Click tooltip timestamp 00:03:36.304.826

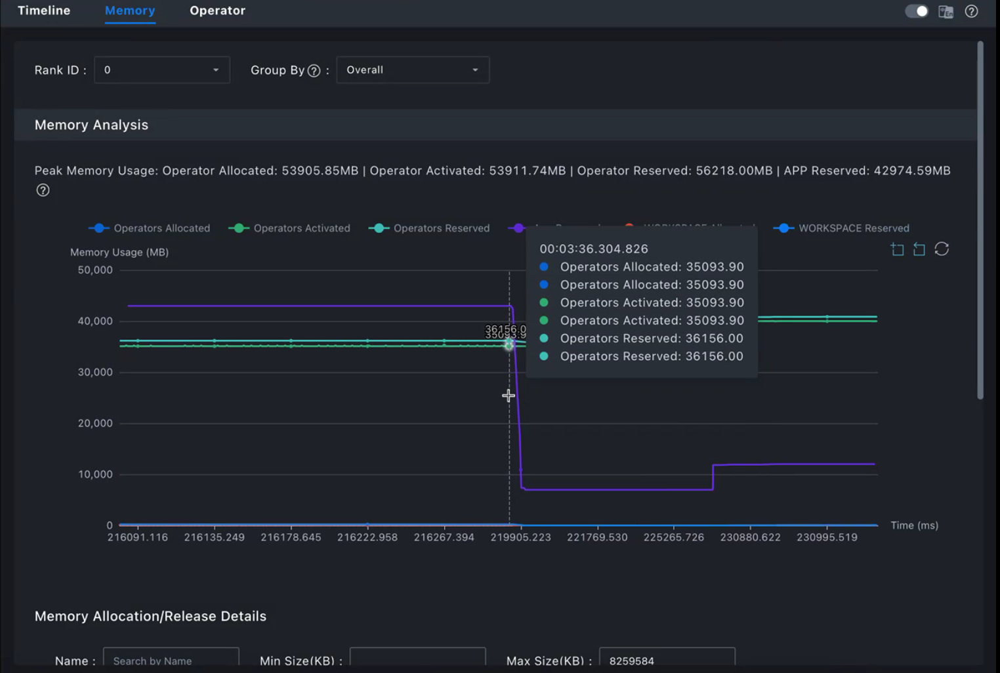coord(594,249)
